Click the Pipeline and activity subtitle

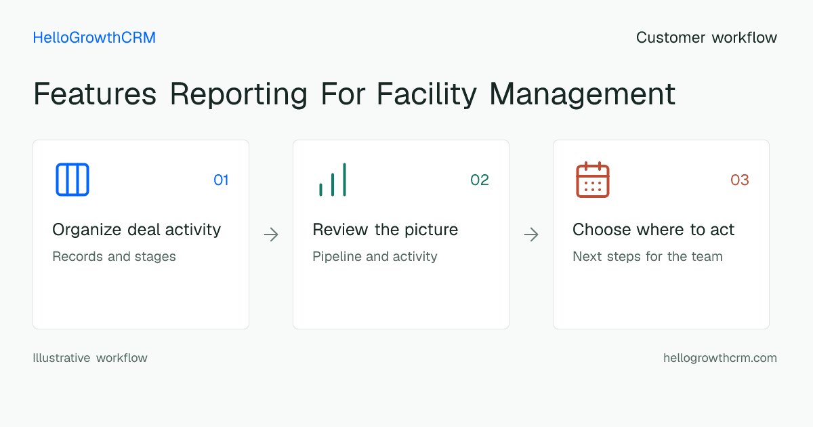coord(375,257)
